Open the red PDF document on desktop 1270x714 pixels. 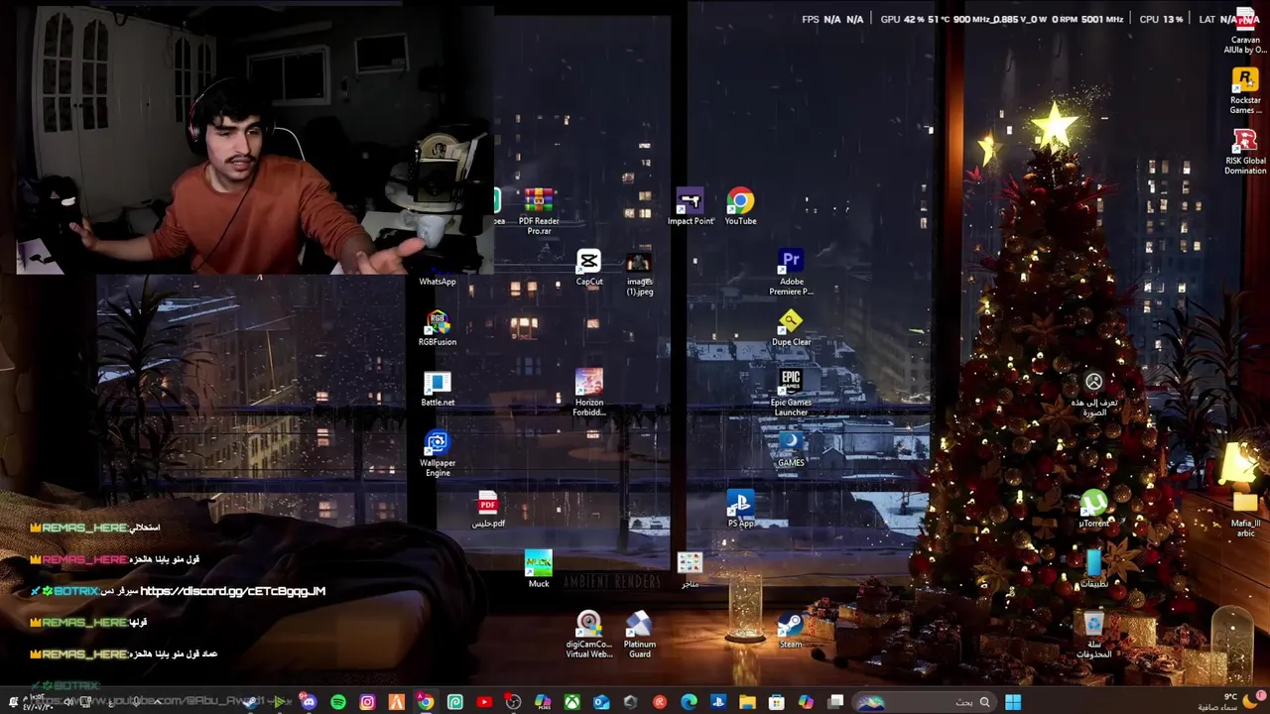click(487, 509)
